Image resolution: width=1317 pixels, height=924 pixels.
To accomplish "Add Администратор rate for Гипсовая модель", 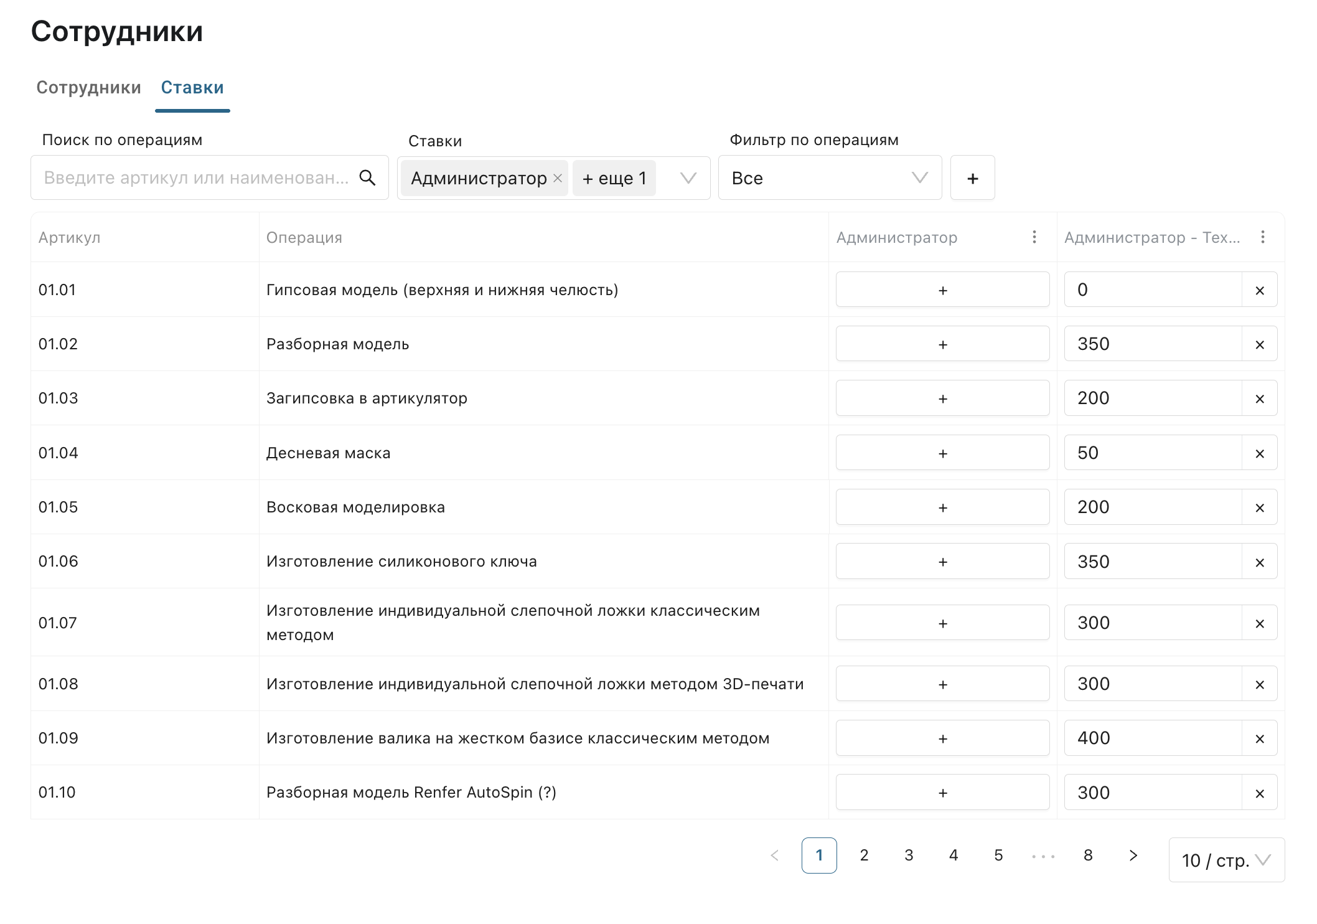I will (942, 290).
